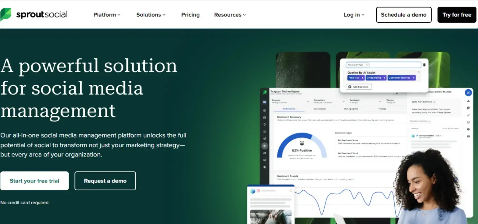Image resolution: width=478 pixels, height=224 pixels.
Task: Click Schedule a demo button
Action: 404,15
